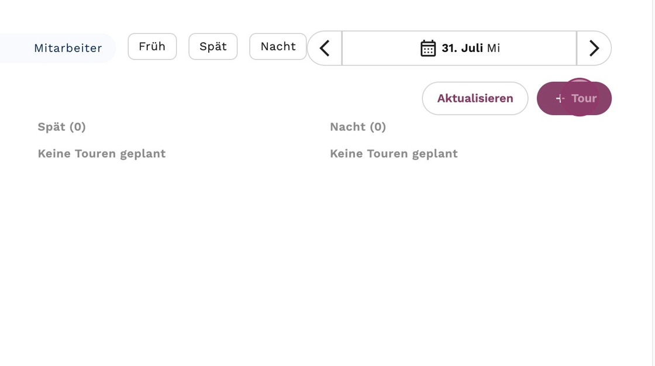Toggle the Nacht shift filter
The height and width of the screenshot is (366, 655).
[278, 47]
